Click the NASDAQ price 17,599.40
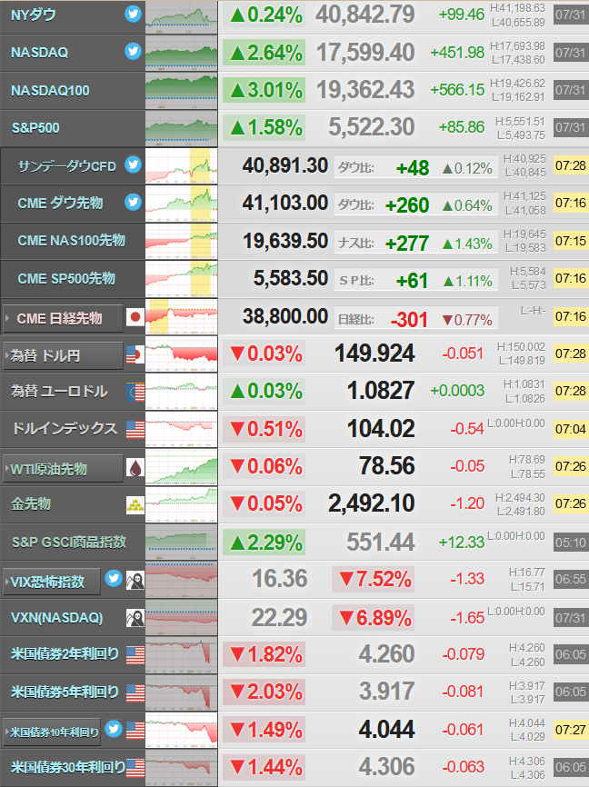 [365, 53]
